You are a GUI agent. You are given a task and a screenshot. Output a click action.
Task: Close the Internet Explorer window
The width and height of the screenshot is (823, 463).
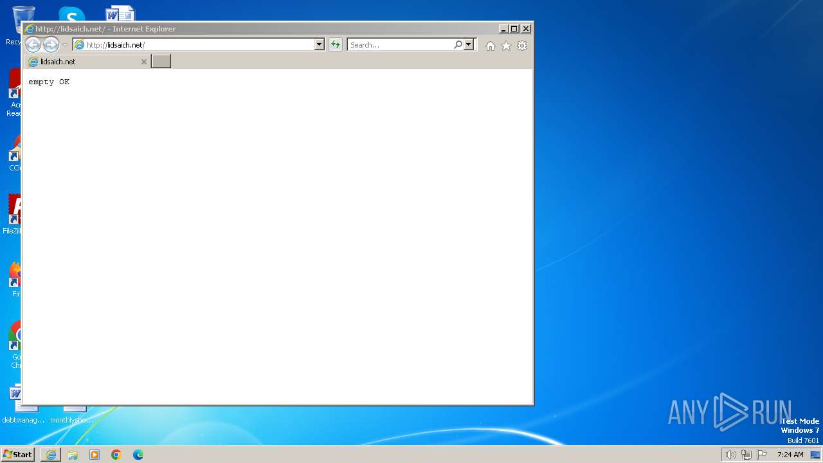coord(526,29)
